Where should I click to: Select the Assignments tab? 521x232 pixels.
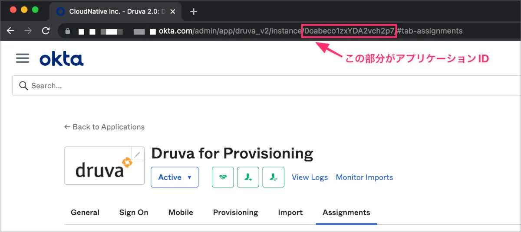tap(346, 213)
